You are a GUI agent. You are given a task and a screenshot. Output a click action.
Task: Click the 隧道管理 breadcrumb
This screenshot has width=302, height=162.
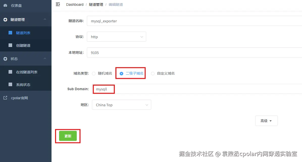click(x=96, y=5)
